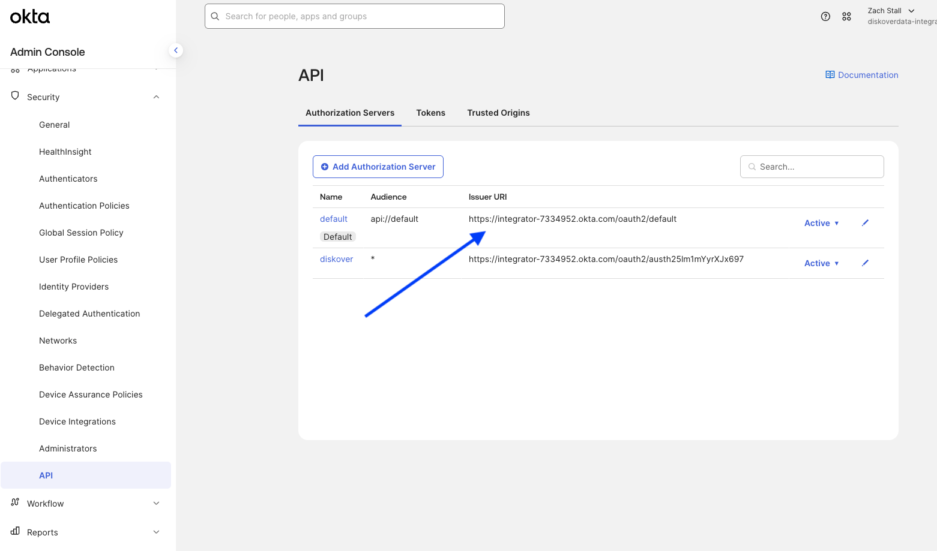Click the Audience column header

388,197
